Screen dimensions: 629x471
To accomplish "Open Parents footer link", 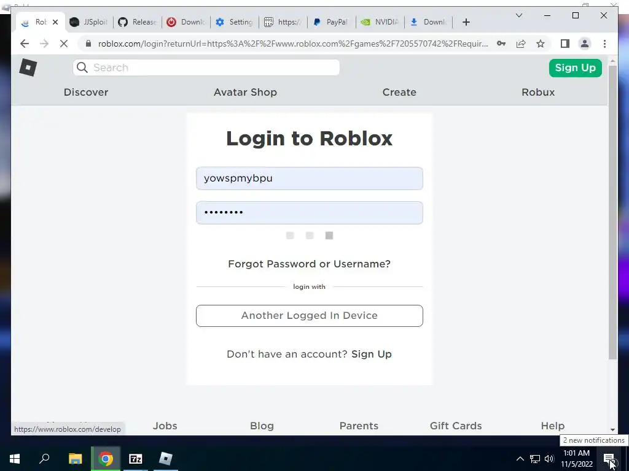I will (x=359, y=426).
